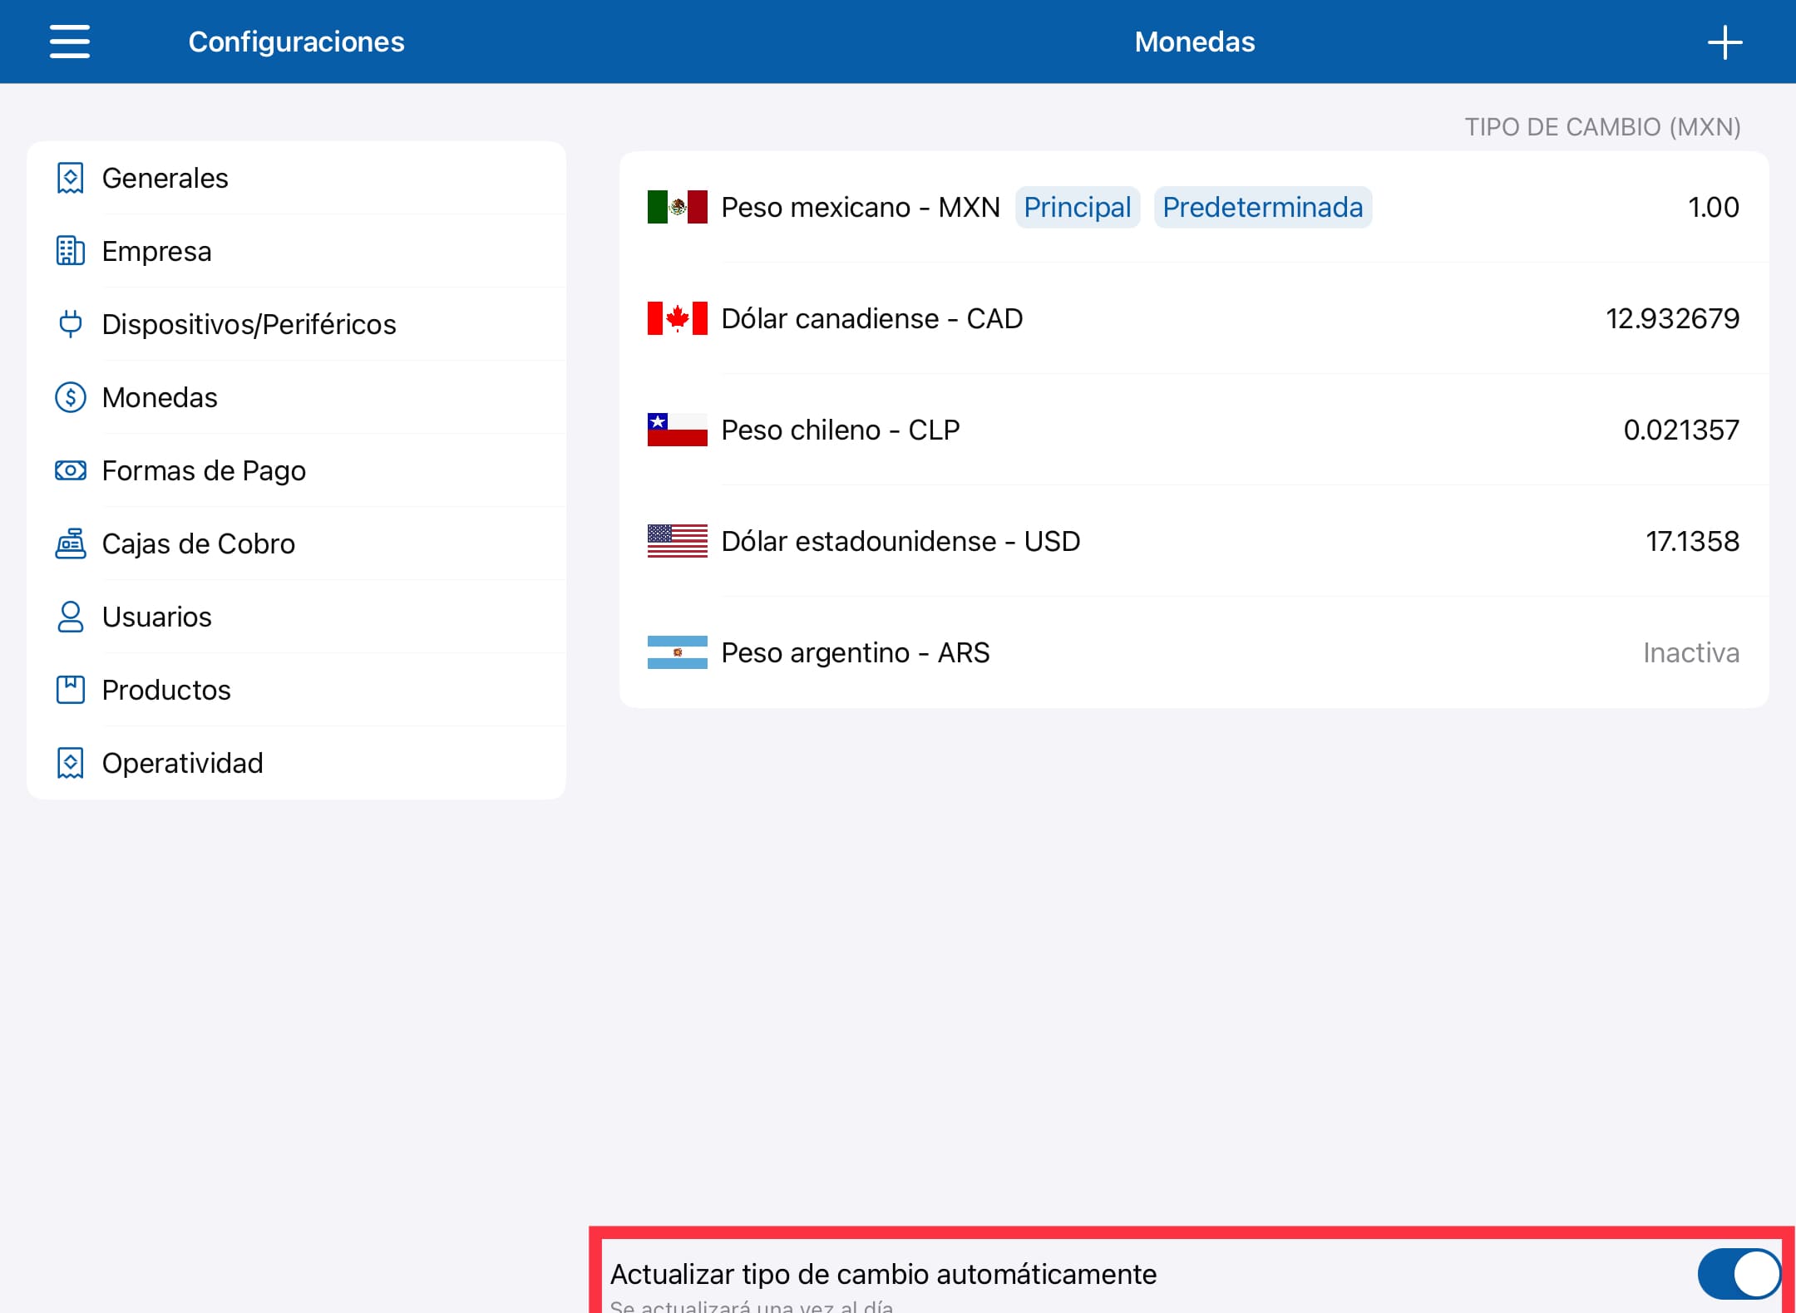Click the CAD rate 12.932679
Image resolution: width=1796 pixels, height=1313 pixels.
1672,318
